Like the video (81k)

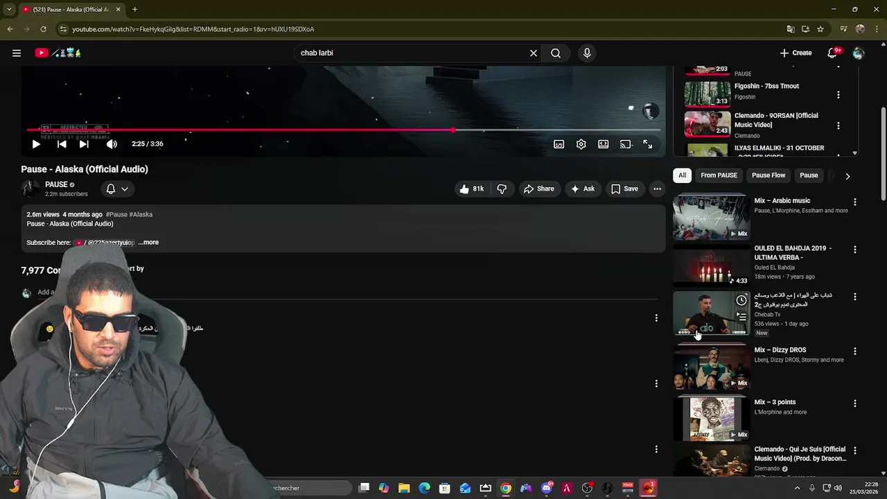471,189
